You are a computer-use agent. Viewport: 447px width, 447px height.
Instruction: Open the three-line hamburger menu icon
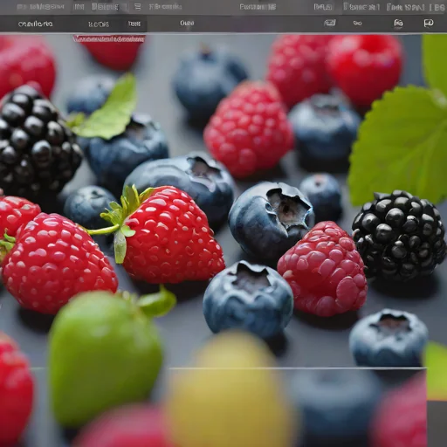pyautogui.click(x=138, y=7)
